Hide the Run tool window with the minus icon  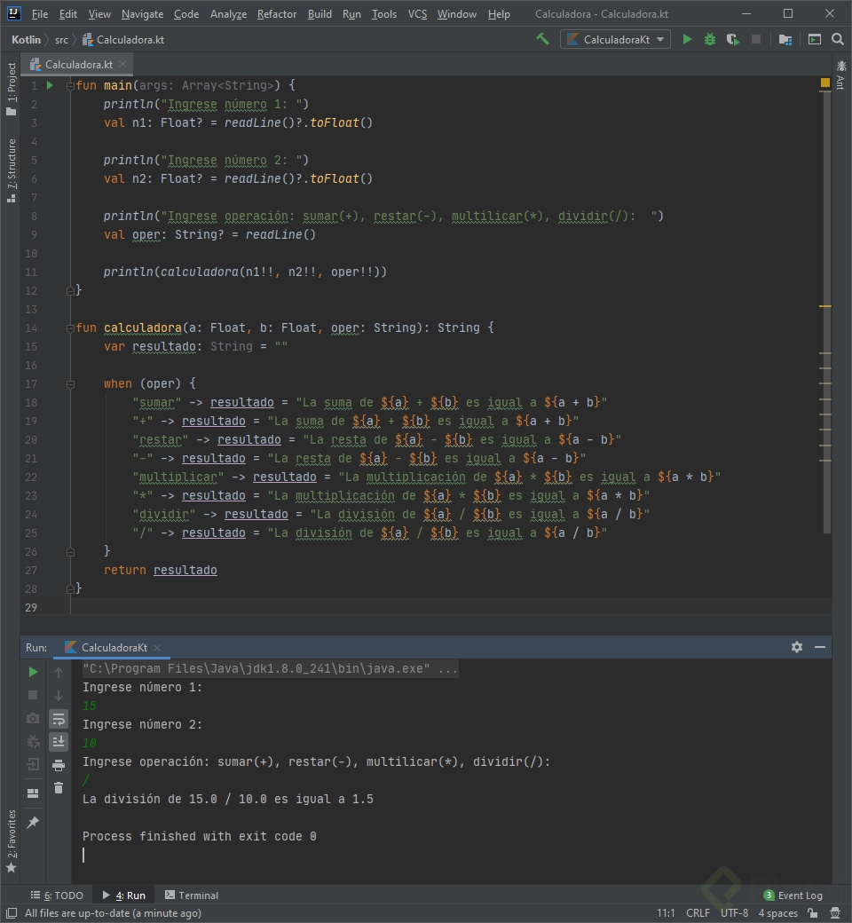(x=820, y=647)
